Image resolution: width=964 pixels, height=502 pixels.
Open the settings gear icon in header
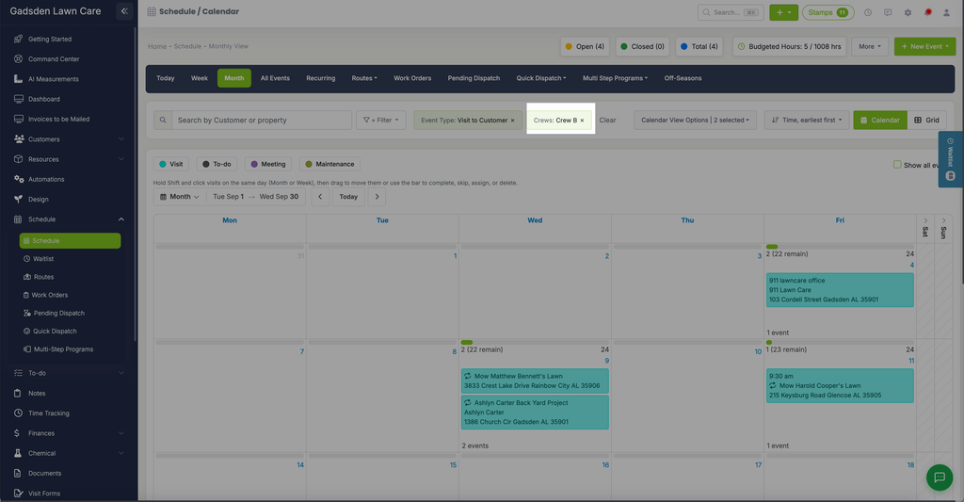tap(908, 12)
